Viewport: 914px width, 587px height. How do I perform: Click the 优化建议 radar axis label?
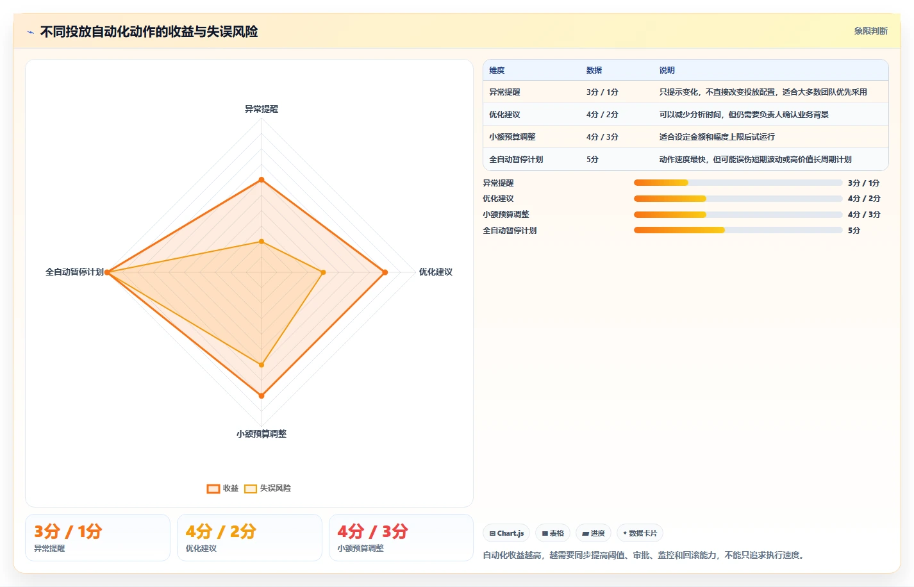436,272
